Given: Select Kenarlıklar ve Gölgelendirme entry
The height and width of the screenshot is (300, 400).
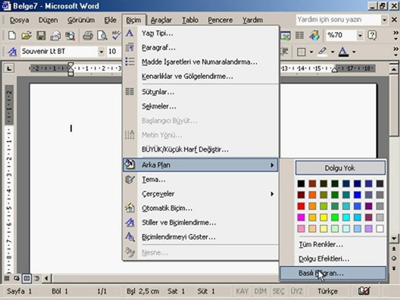Looking at the screenshot, I should click(x=200, y=76).
